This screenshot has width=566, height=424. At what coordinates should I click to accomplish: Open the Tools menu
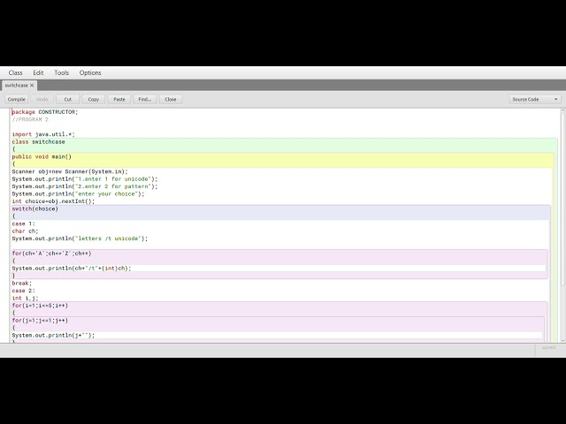61,72
